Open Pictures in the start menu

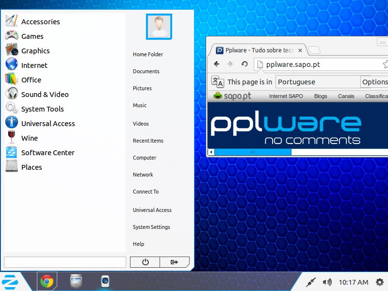(x=142, y=88)
